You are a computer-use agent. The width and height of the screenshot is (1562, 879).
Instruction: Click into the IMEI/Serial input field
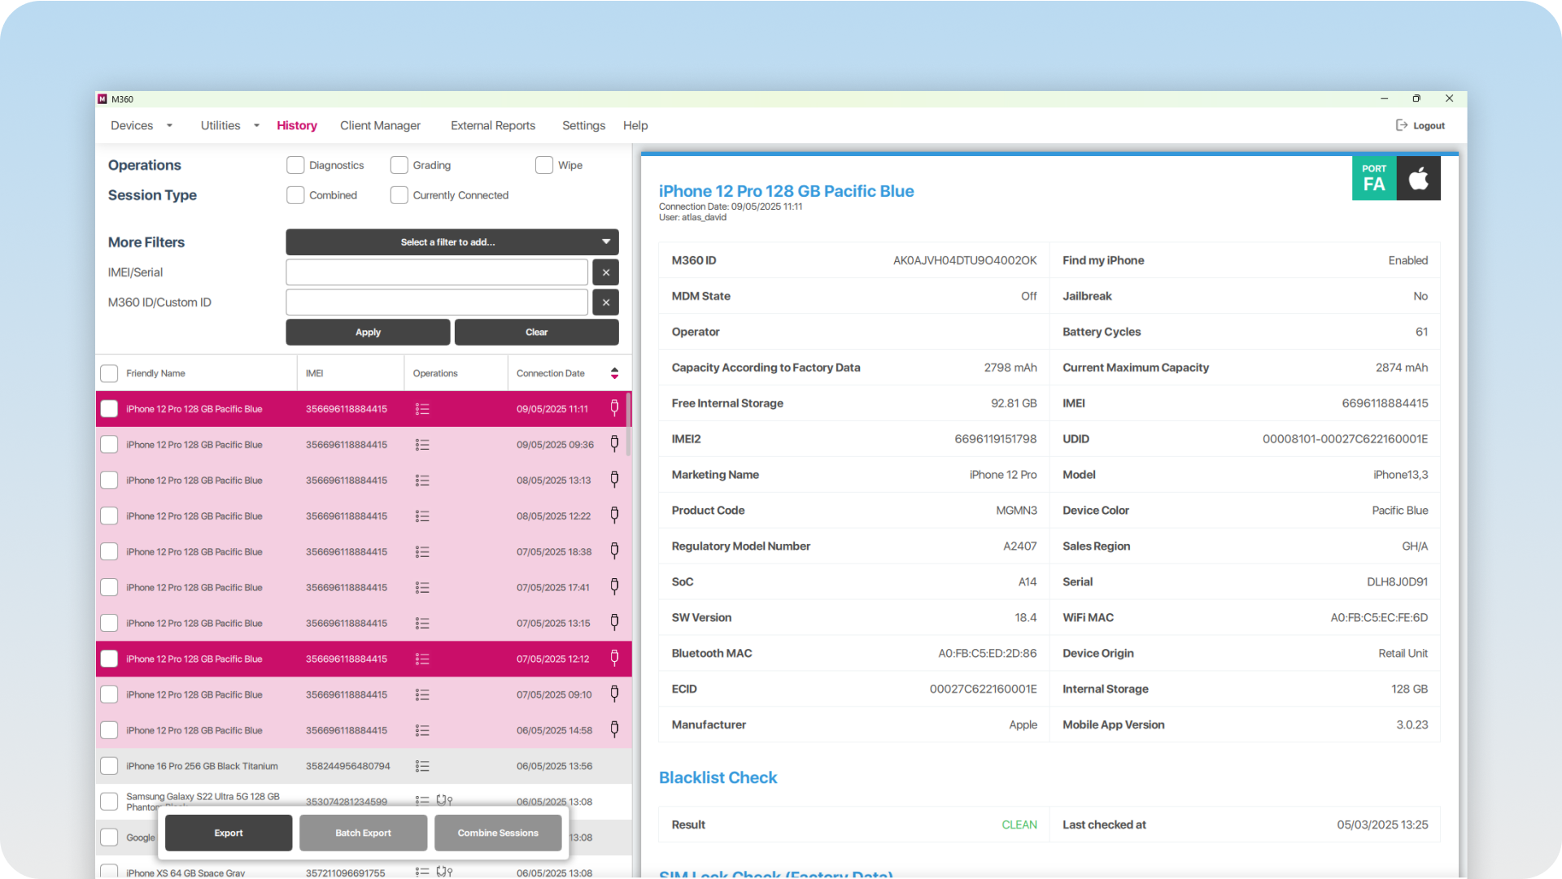pos(437,272)
